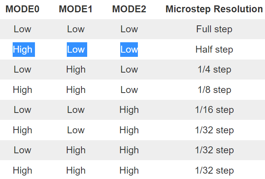The height and width of the screenshot is (179, 265).
Task: Click MODE2 "Low" in the 1/8 step row
Action: coord(129,90)
